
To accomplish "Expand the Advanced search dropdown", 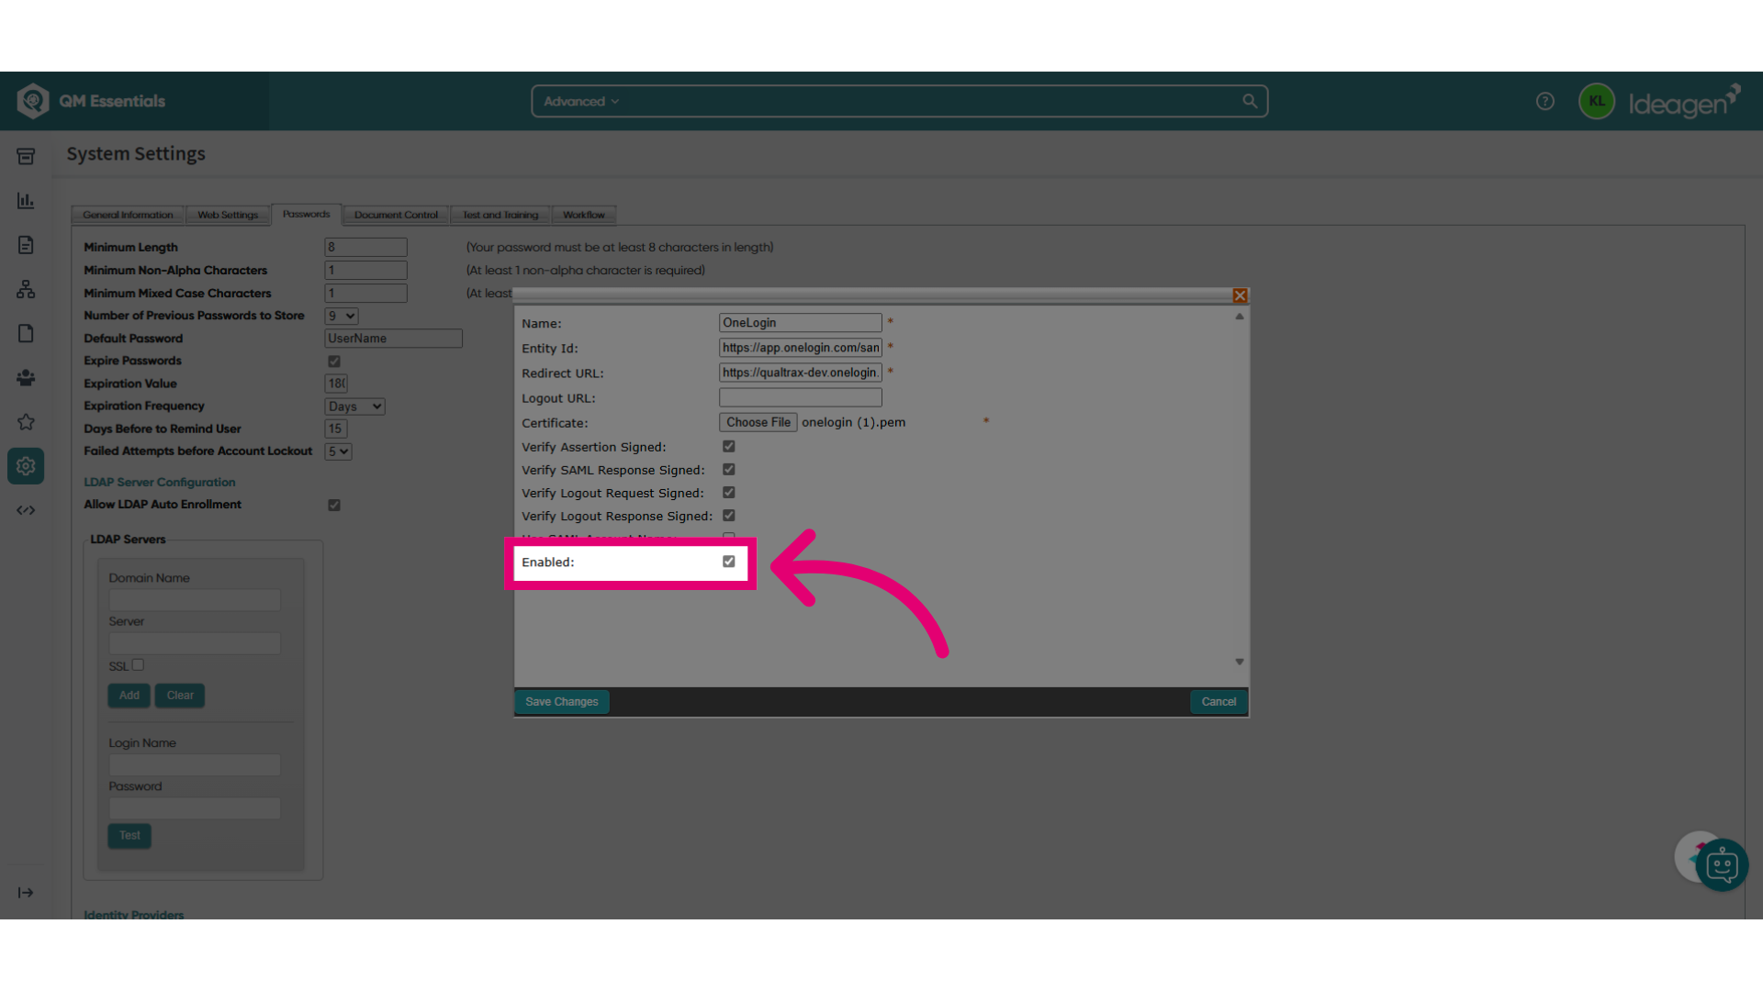I will click(x=581, y=101).
